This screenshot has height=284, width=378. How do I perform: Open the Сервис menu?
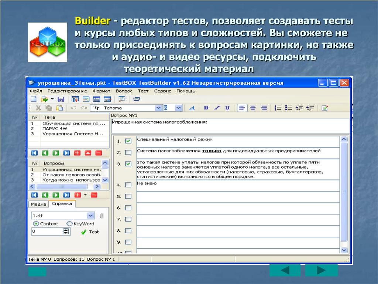162,91
